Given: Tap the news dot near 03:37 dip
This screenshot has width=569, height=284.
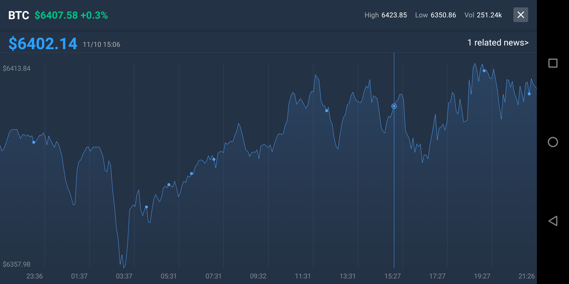Looking at the screenshot, I should 146,207.
